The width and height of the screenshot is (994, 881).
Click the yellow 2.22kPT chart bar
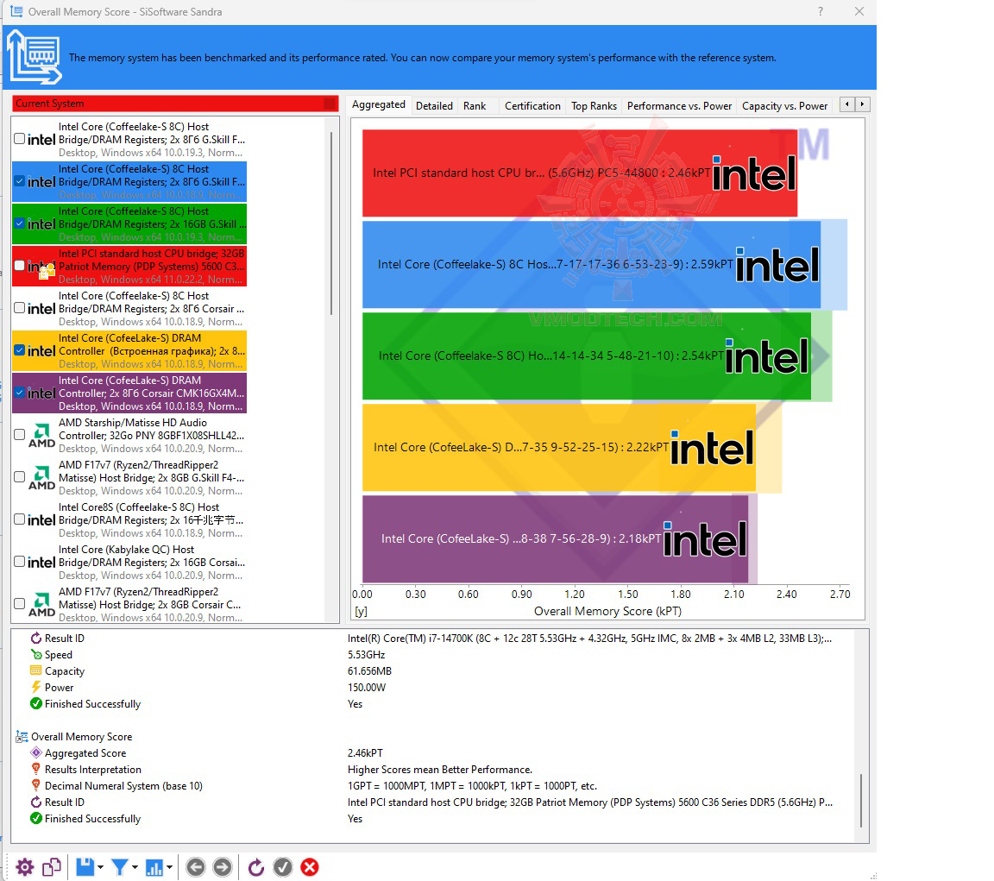click(x=558, y=447)
